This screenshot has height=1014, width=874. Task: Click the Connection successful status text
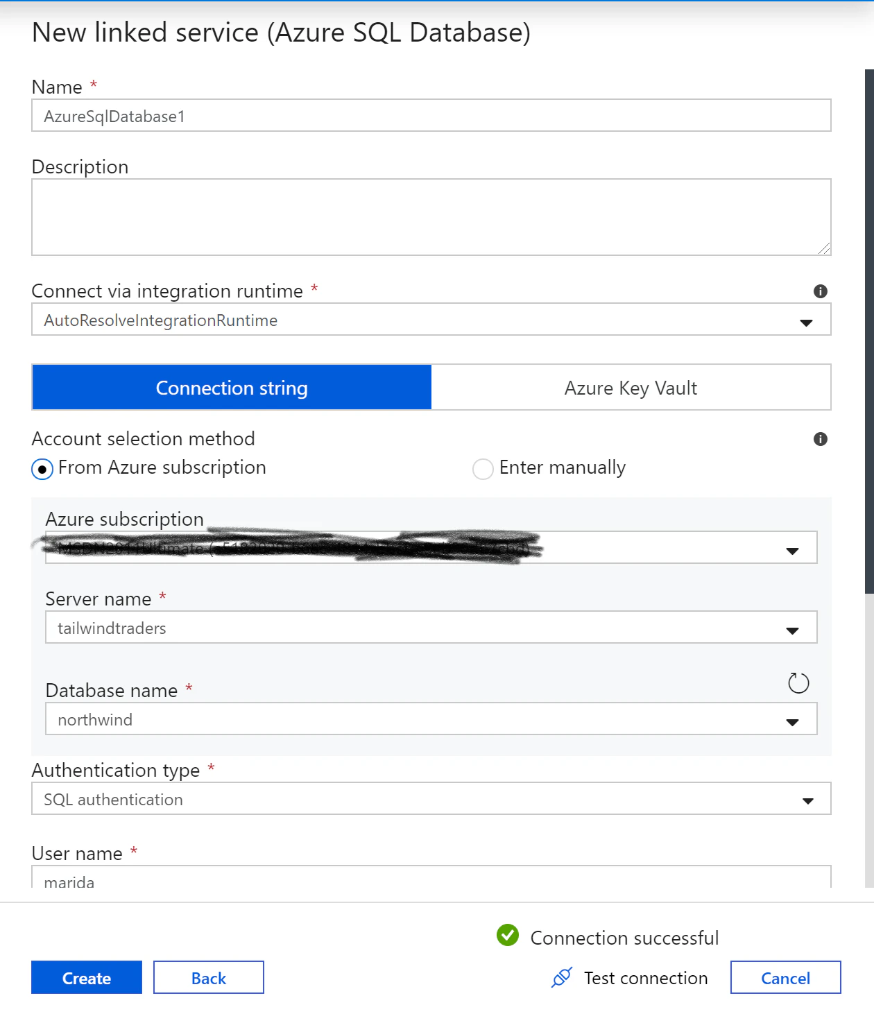625,938
